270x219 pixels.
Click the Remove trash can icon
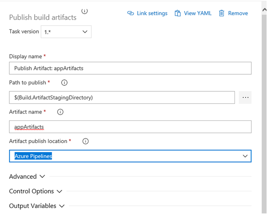(x=221, y=13)
